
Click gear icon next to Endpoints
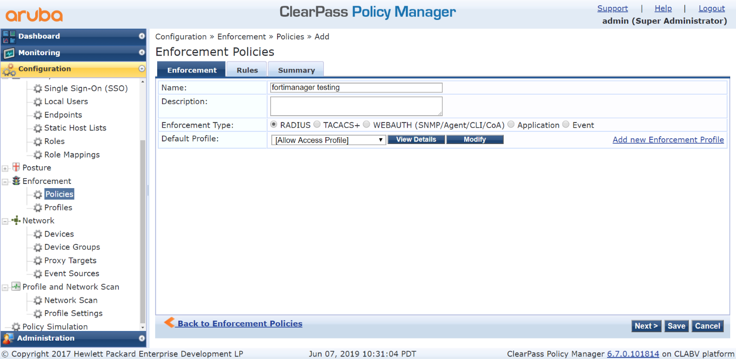tap(38, 115)
